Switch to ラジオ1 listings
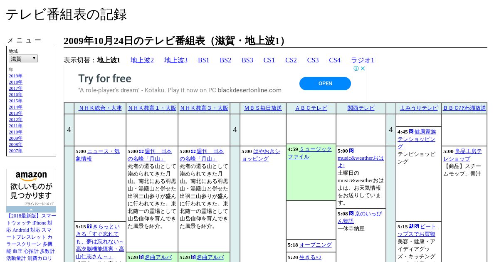The width and height of the screenshot is (499, 262). tap(363, 60)
